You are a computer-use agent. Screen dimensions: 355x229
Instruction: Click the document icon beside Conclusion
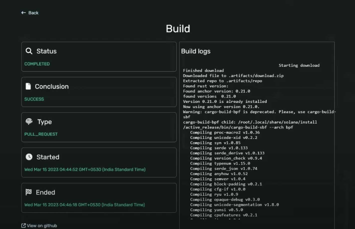(x=28, y=86)
